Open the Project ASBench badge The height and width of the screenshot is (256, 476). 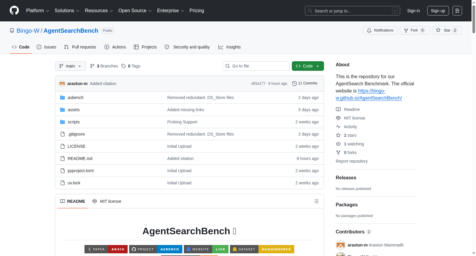(156, 249)
